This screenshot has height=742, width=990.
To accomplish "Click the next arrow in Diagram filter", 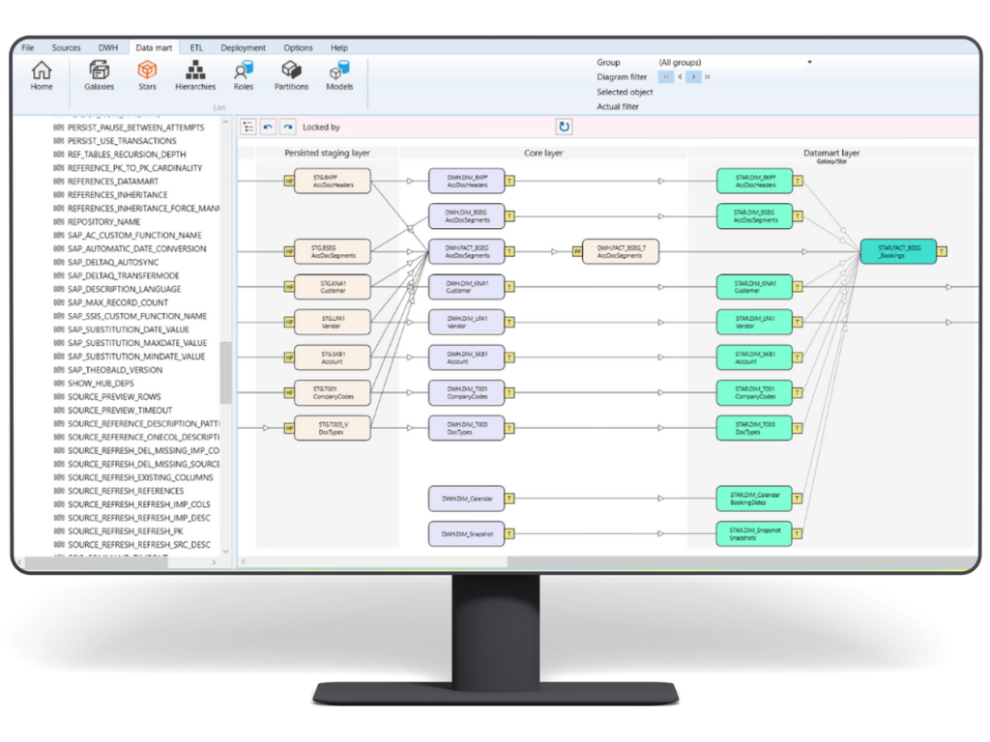I will point(694,76).
